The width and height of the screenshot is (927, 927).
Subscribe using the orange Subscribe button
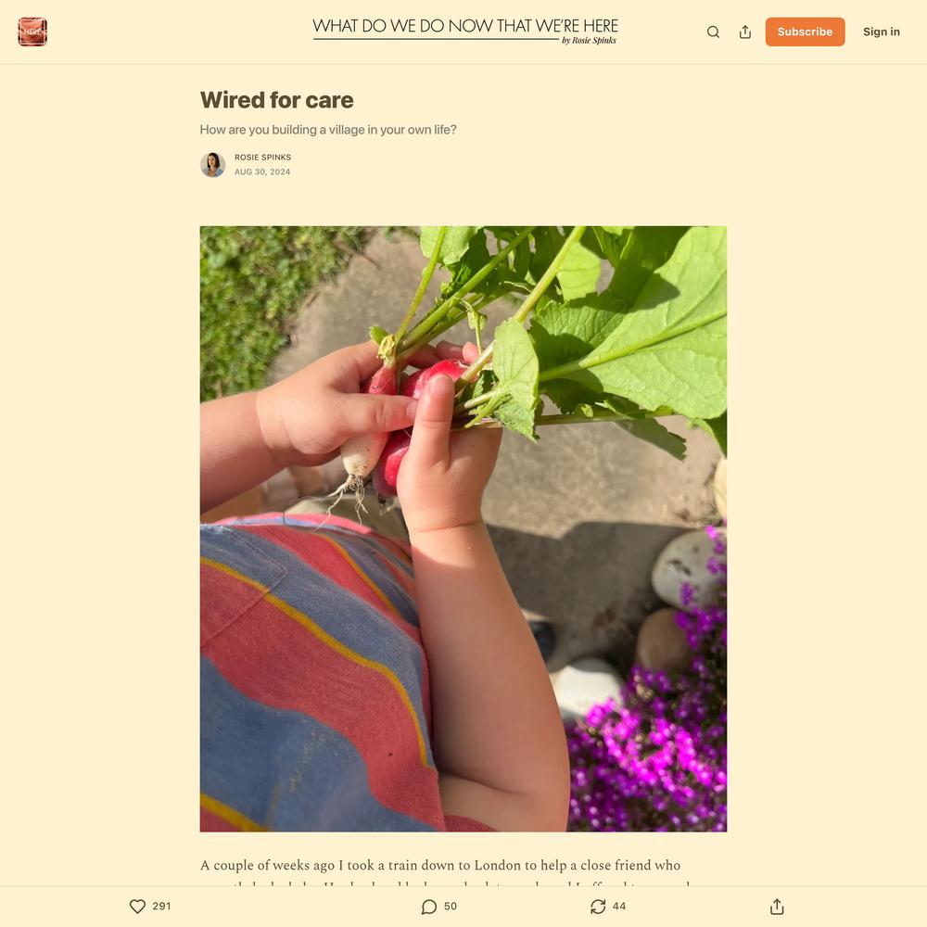[x=805, y=32]
